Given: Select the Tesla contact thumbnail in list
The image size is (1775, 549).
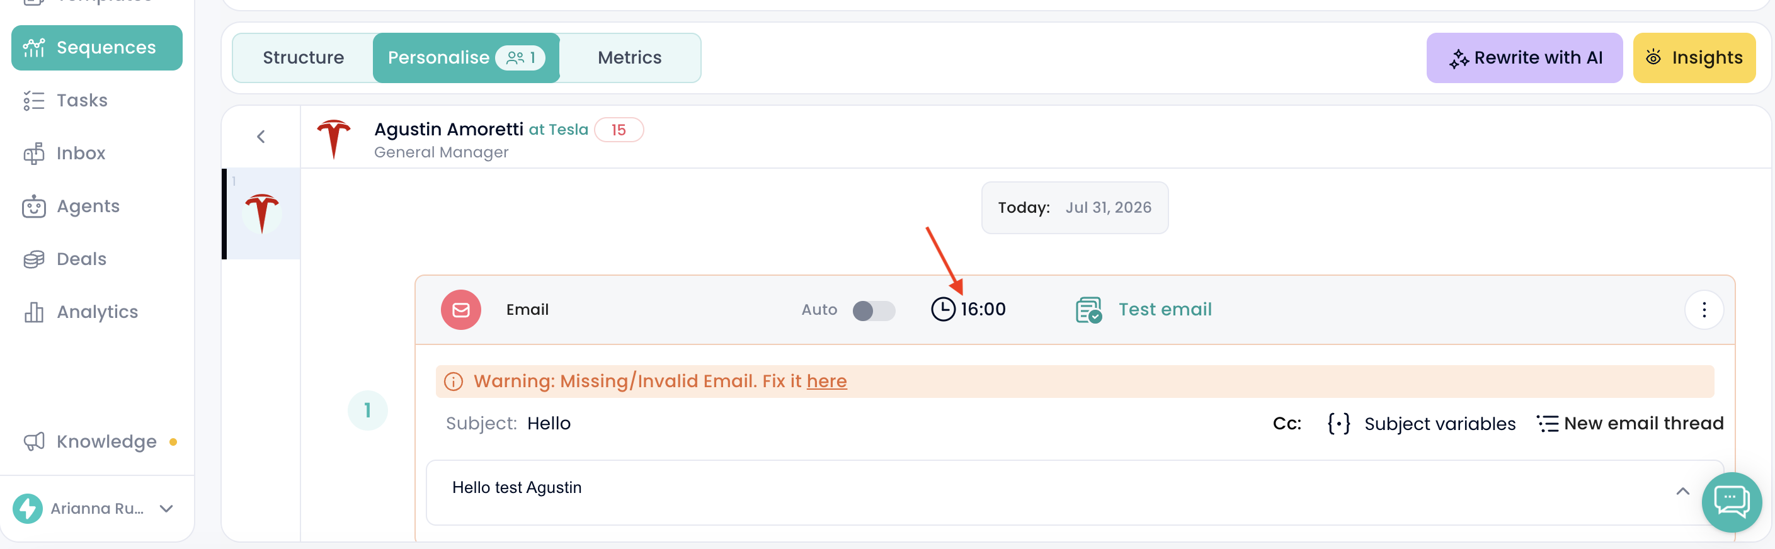Looking at the screenshot, I should pyautogui.click(x=262, y=213).
